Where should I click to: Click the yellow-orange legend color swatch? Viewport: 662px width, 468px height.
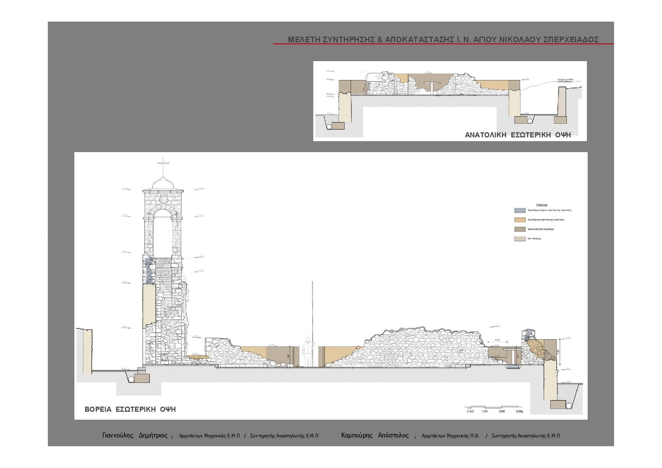[x=520, y=220]
